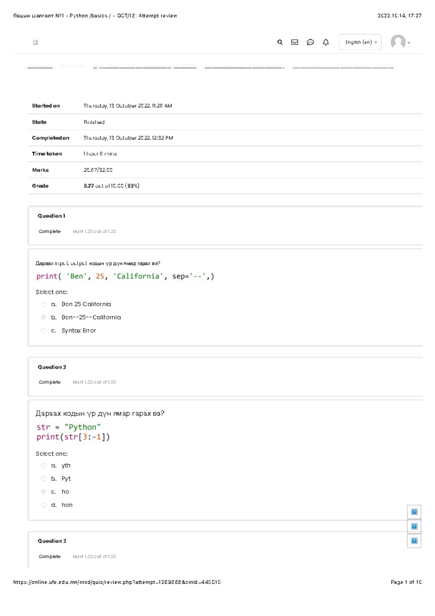Open the 'My courses' breadcrumb item
Image resolution: width=435 pixels, height=616 pixels.
[72, 66]
